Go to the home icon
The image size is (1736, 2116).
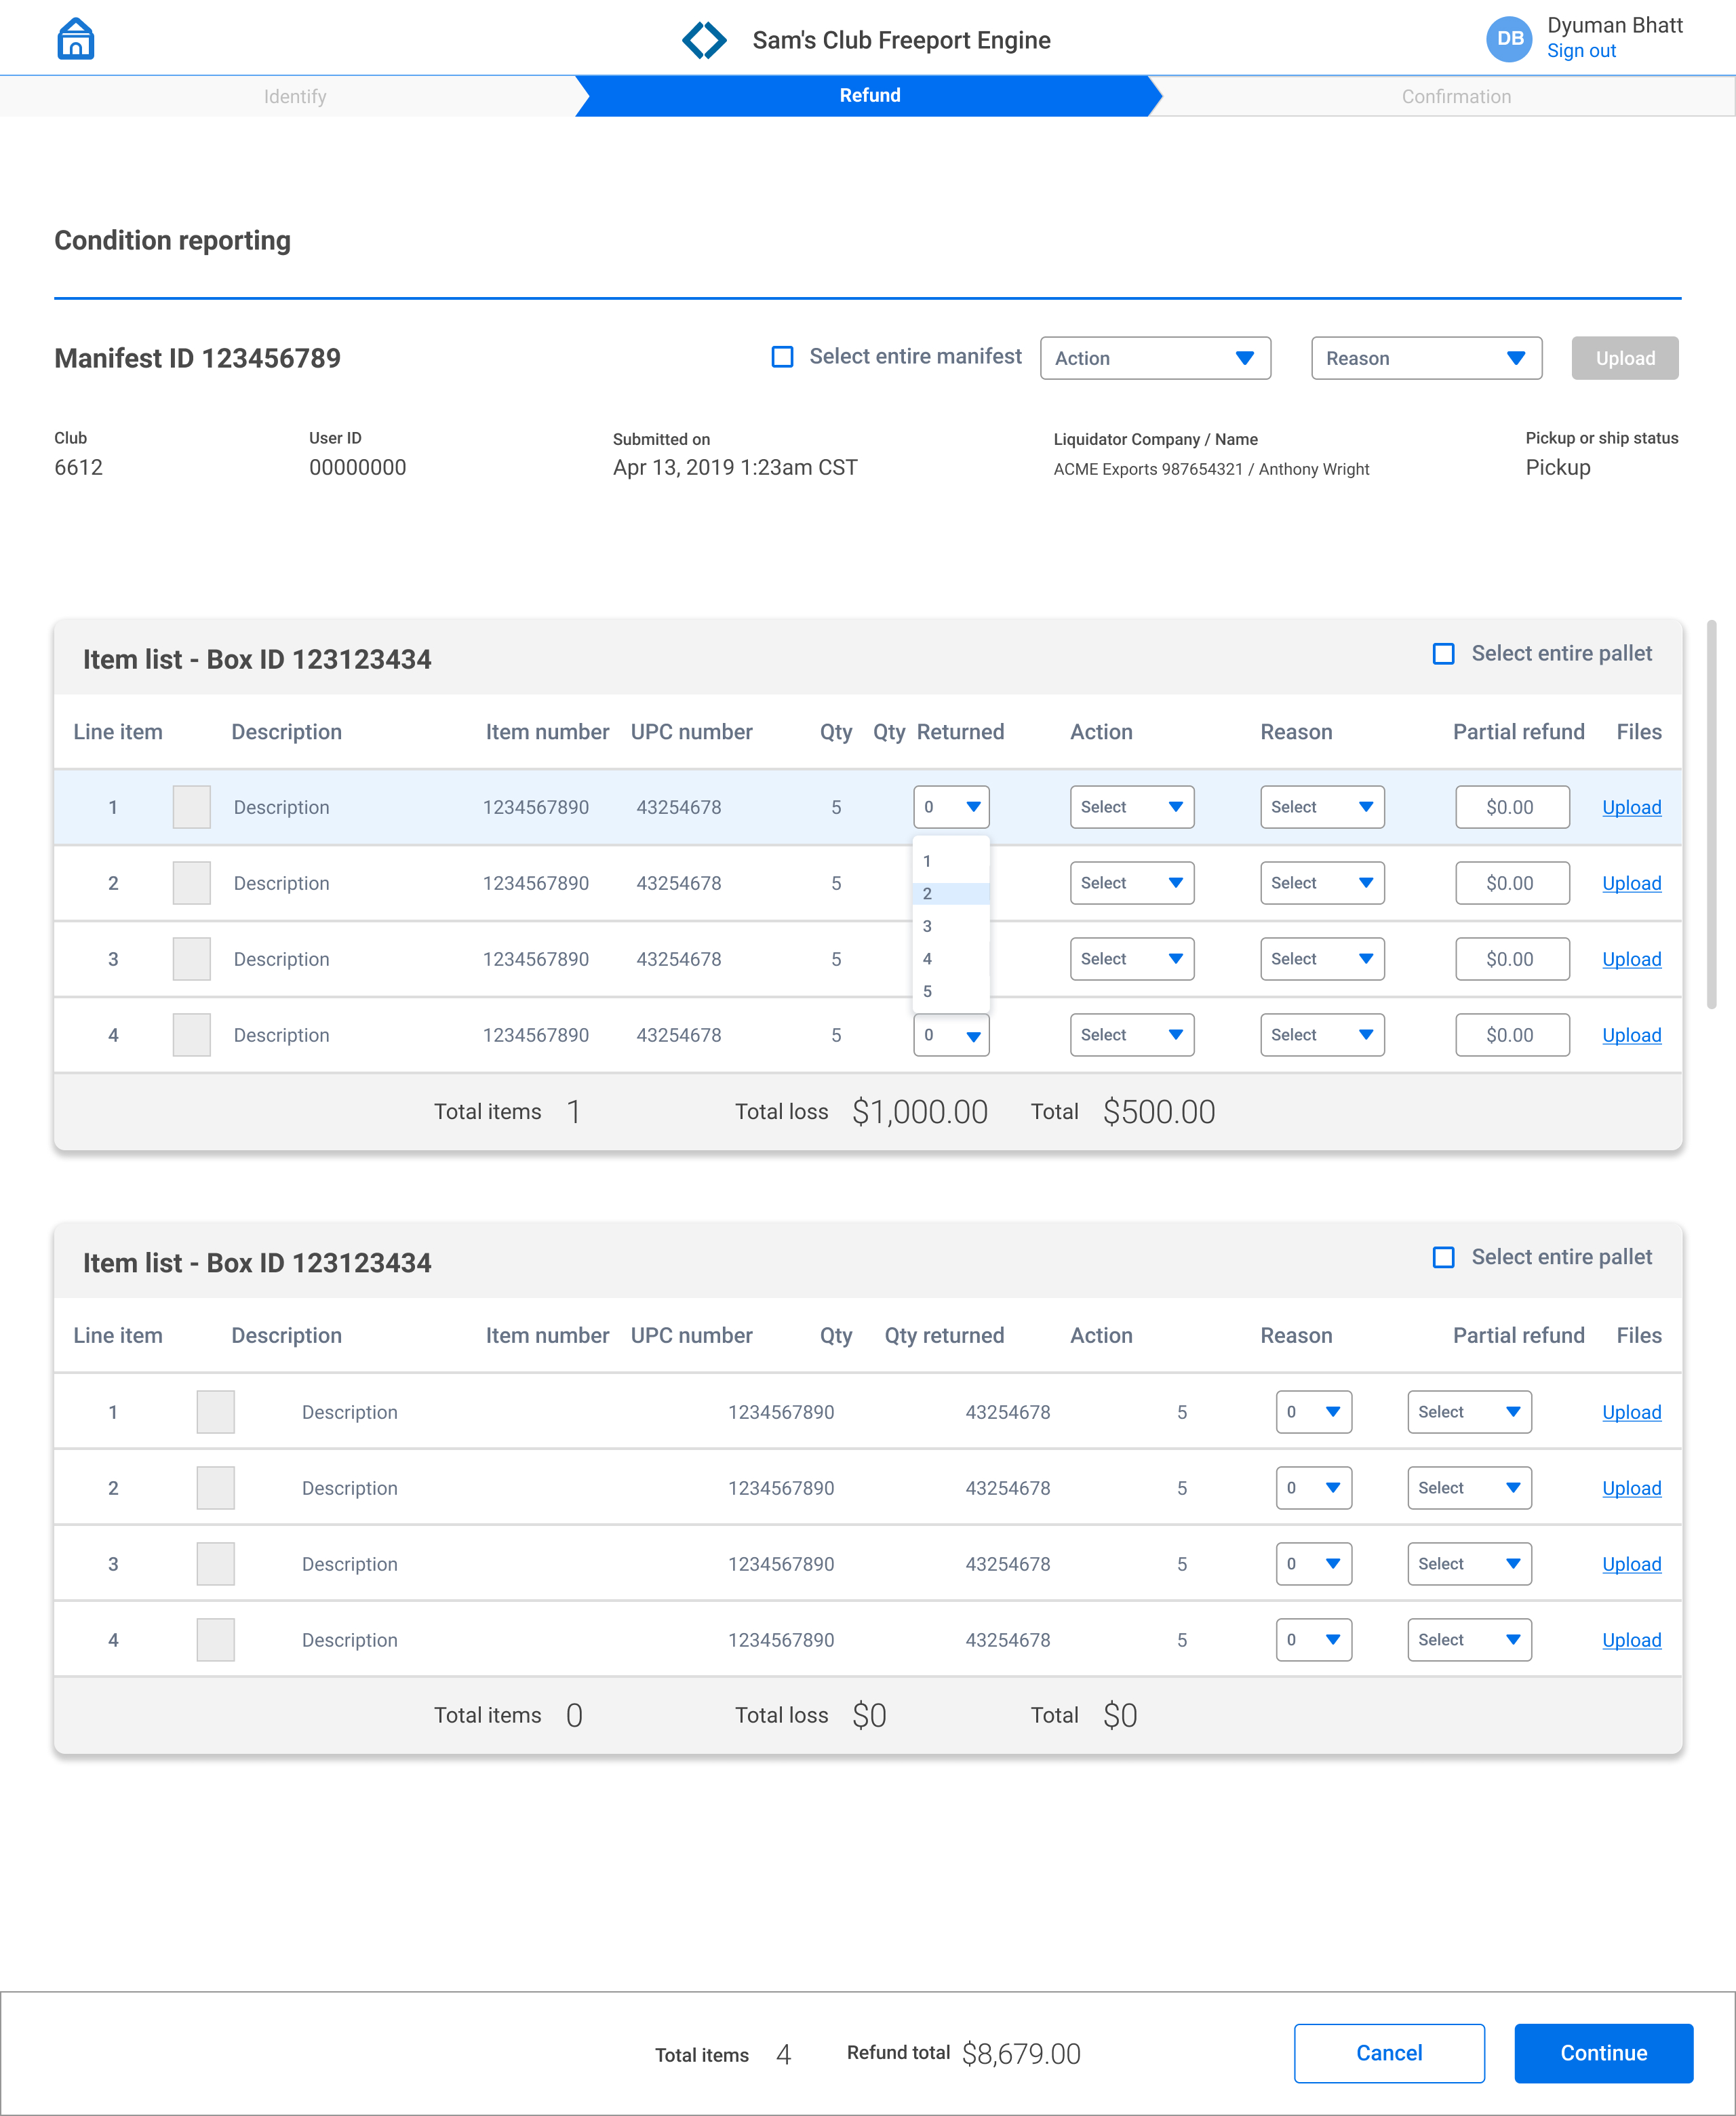(76, 39)
